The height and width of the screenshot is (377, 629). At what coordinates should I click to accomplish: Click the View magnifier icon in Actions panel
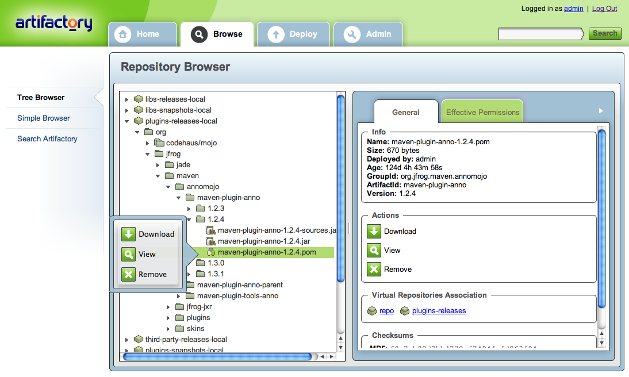374,250
